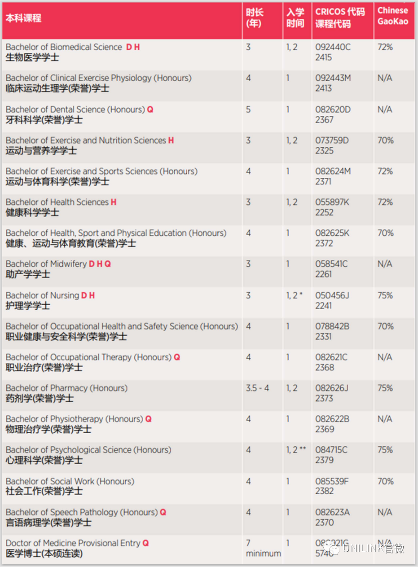
Task: Select Bachelor of Nursing course name
Action: point(42,295)
